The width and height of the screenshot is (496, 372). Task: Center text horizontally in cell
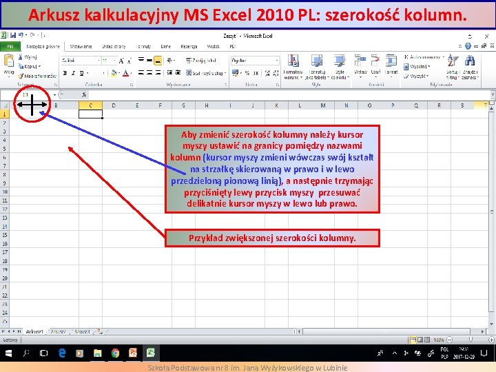149,73
